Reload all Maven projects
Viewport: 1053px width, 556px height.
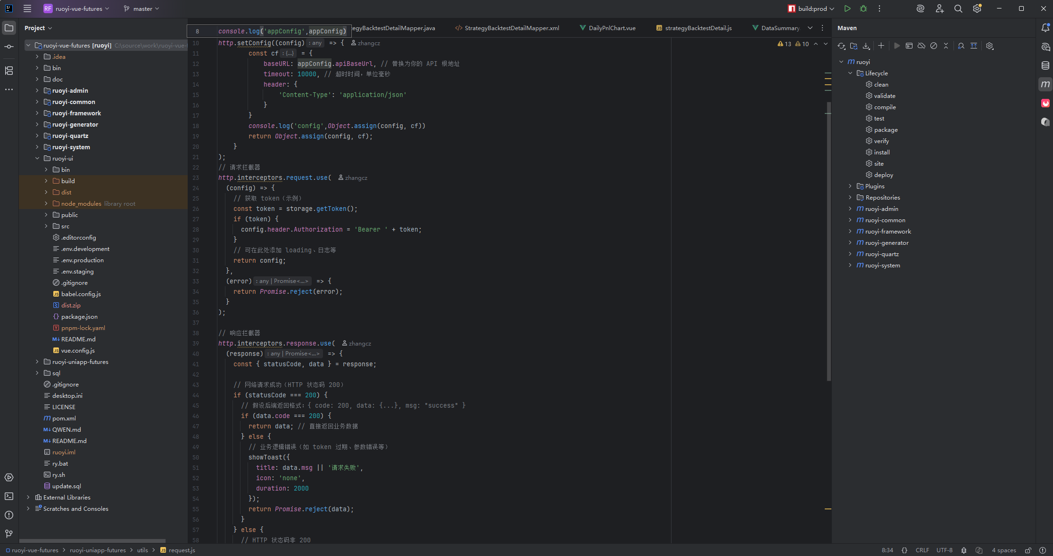841,46
